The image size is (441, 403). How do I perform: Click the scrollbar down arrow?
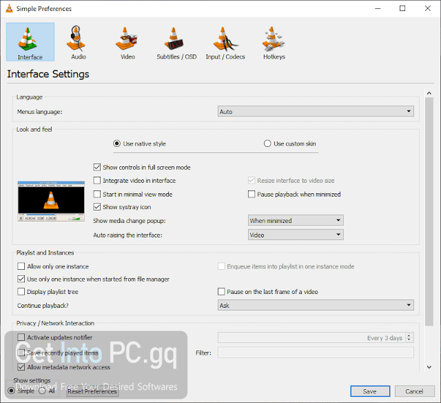[429, 367]
